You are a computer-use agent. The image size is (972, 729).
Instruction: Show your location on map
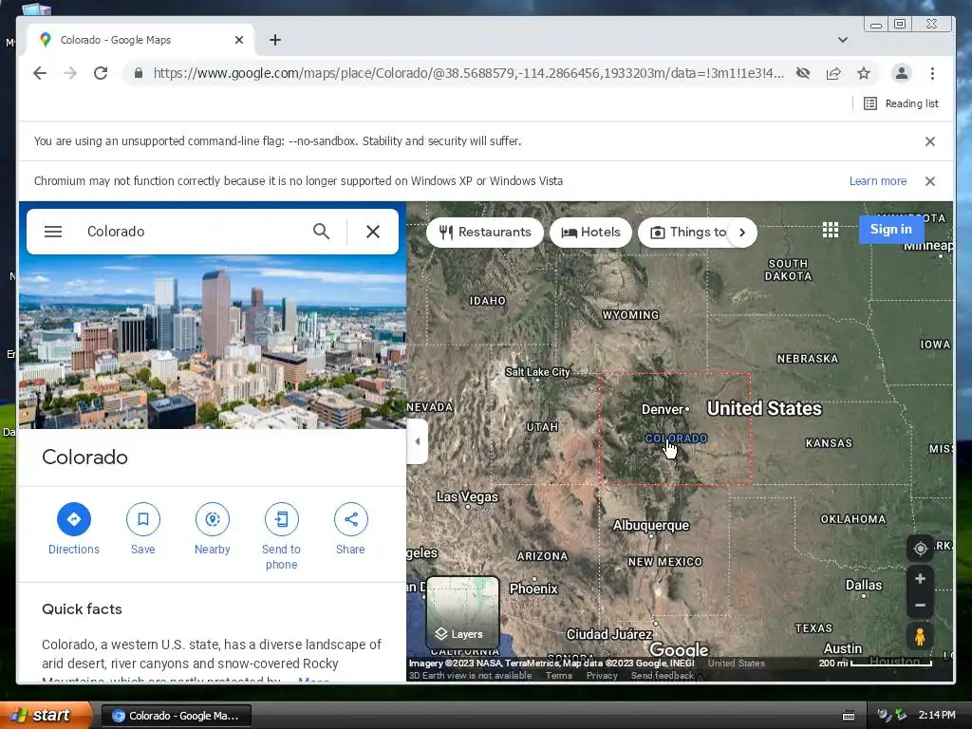921,549
